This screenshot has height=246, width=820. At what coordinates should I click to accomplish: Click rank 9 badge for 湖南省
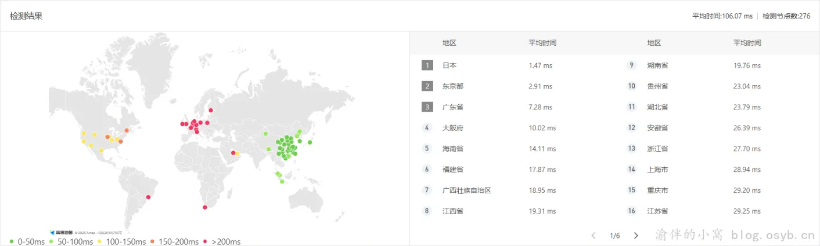tap(632, 65)
